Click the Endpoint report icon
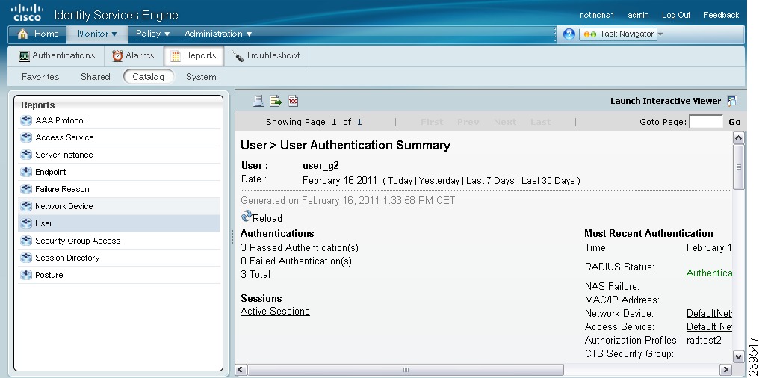The width and height of the screenshot is (762, 378). (26, 172)
